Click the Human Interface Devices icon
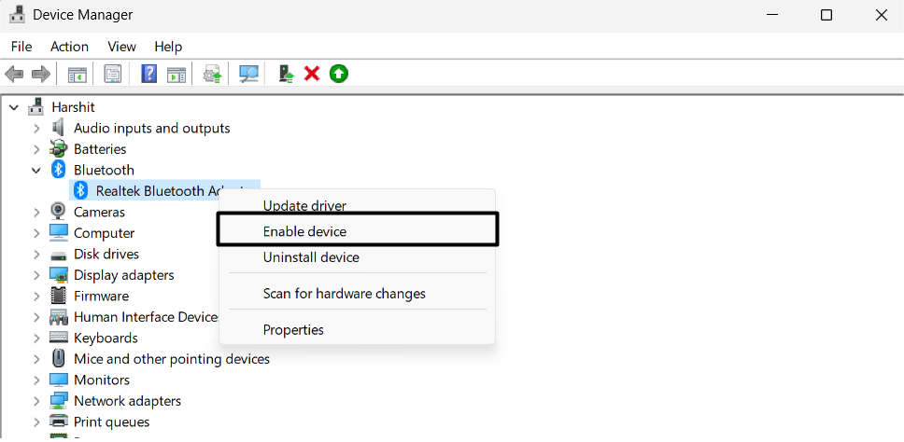This screenshot has width=904, height=442. (x=58, y=317)
